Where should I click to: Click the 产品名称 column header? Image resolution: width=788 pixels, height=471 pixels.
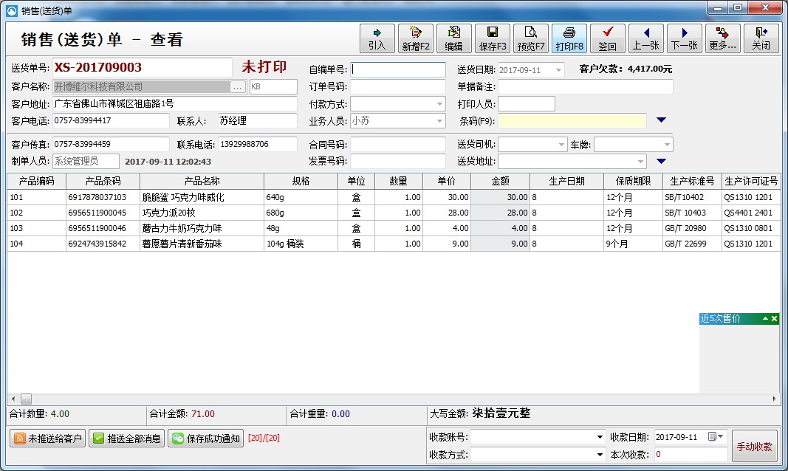[x=202, y=182]
